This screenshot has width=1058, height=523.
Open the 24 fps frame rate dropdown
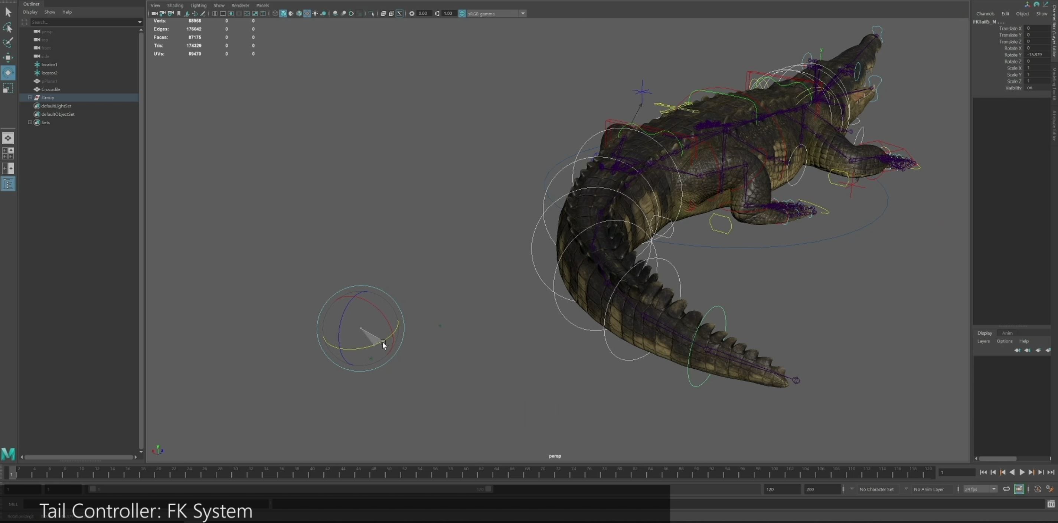[x=981, y=489]
